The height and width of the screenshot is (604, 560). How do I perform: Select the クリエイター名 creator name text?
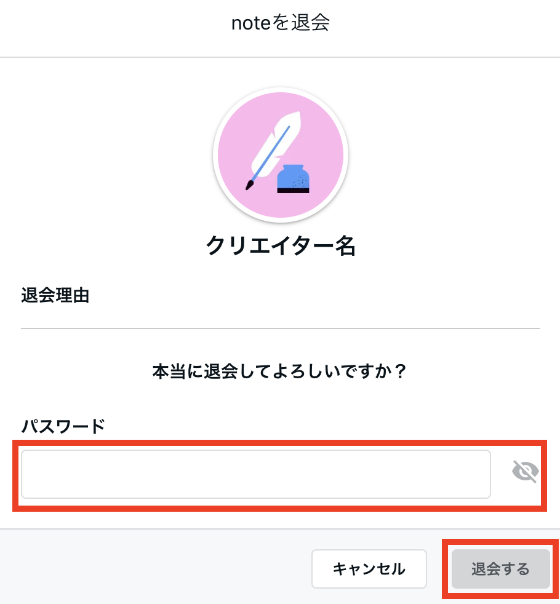(281, 246)
